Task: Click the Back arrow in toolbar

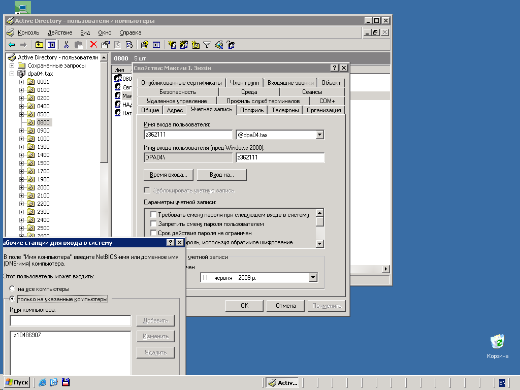Action: click(x=11, y=45)
